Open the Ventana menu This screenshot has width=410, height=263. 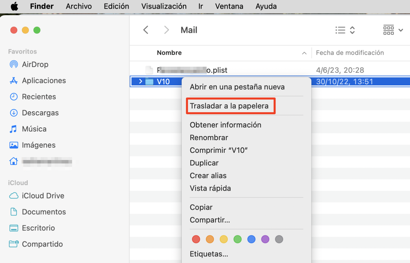[x=229, y=6]
